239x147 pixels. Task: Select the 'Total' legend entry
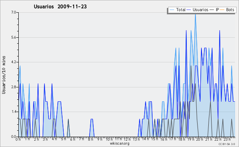[178, 10]
